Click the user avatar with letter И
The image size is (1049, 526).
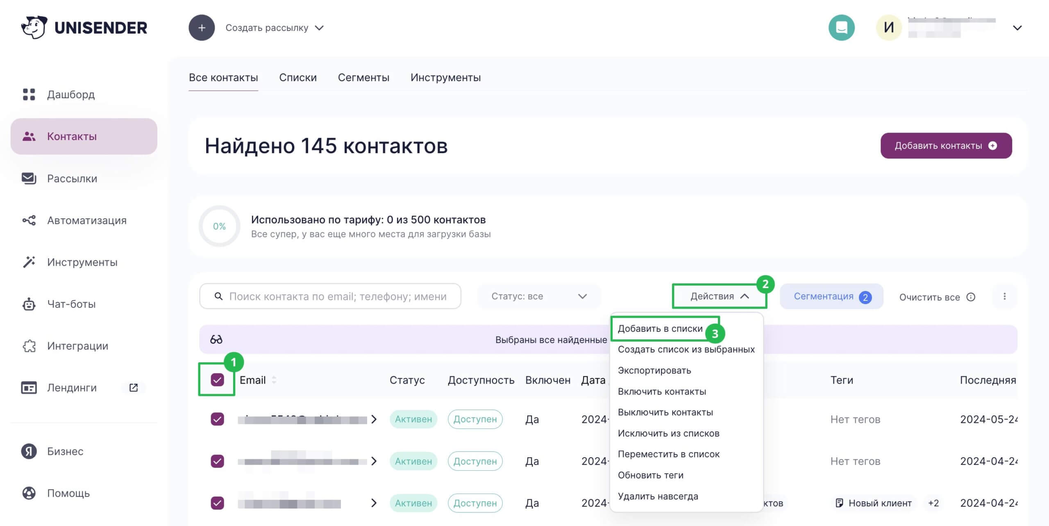coord(888,28)
